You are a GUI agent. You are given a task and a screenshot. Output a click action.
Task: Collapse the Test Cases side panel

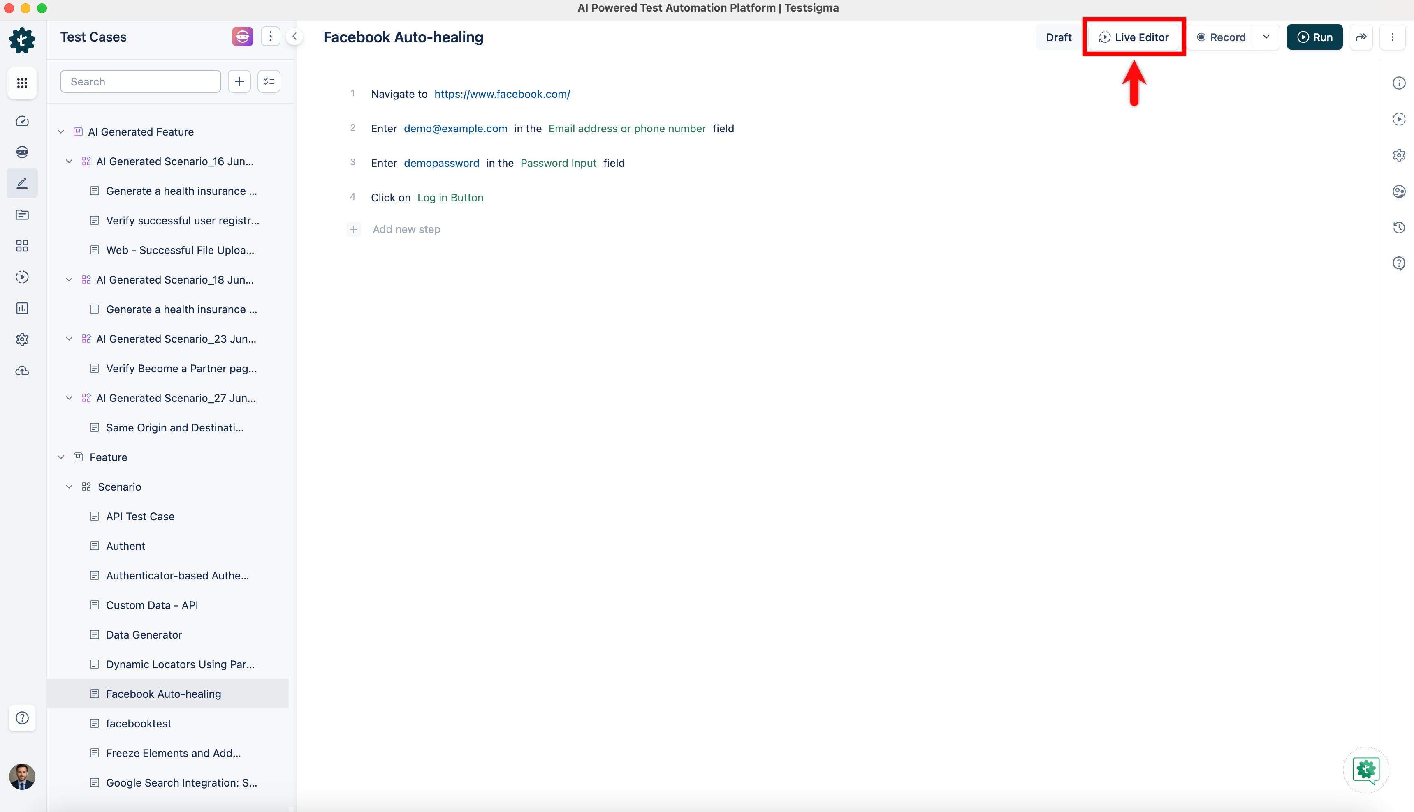click(x=294, y=37)
